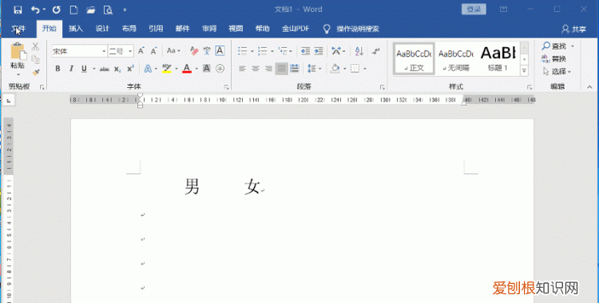This screenshot has width=599, height=303.
Task: Enable justified alignment
Action: pyautogui.click(x=282, y=69)
